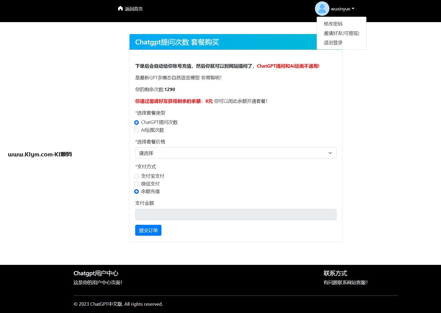The width and height of the screenshot is (441, 313).
Task: Select 微信支付 payment option
Action: coord(137,184)
